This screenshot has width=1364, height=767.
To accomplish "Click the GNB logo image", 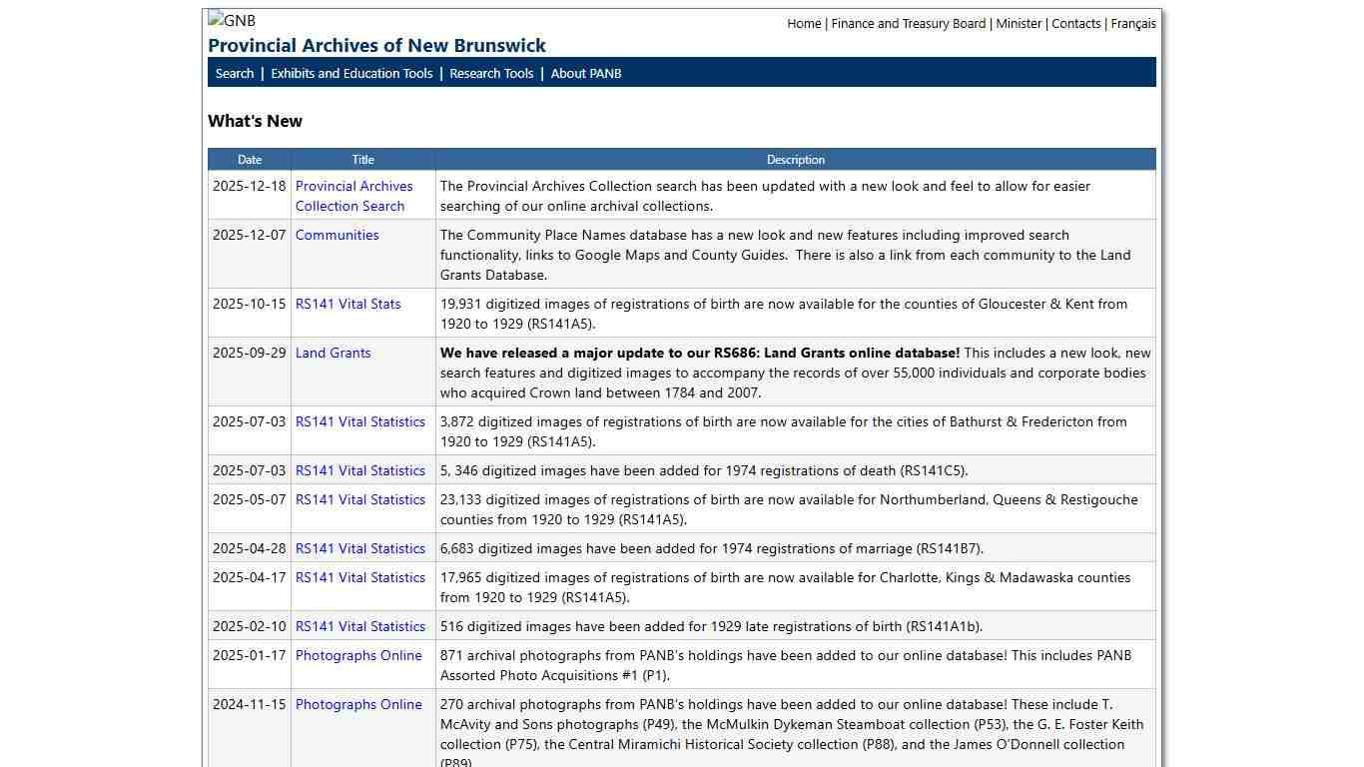I will click(232, 20).
